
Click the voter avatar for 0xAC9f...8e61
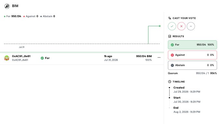[6, 58]
